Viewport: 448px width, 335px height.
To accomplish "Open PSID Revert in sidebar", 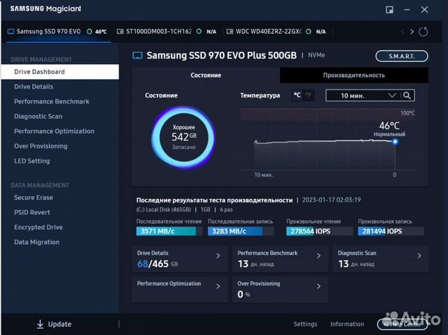I will 32,212.
